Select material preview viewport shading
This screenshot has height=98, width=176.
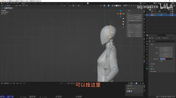click(x=118, y=6)
